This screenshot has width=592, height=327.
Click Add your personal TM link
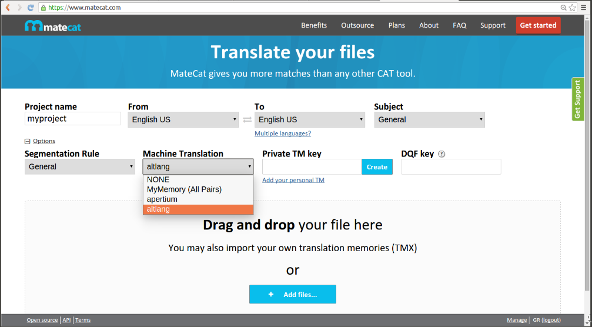[293, 180]
